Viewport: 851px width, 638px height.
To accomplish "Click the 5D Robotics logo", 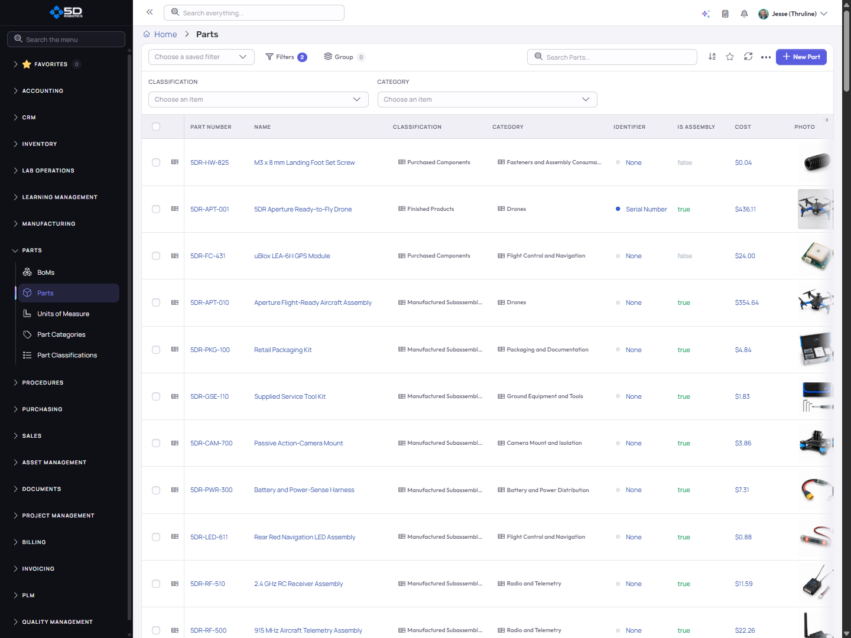I will (x=66, y=12).
